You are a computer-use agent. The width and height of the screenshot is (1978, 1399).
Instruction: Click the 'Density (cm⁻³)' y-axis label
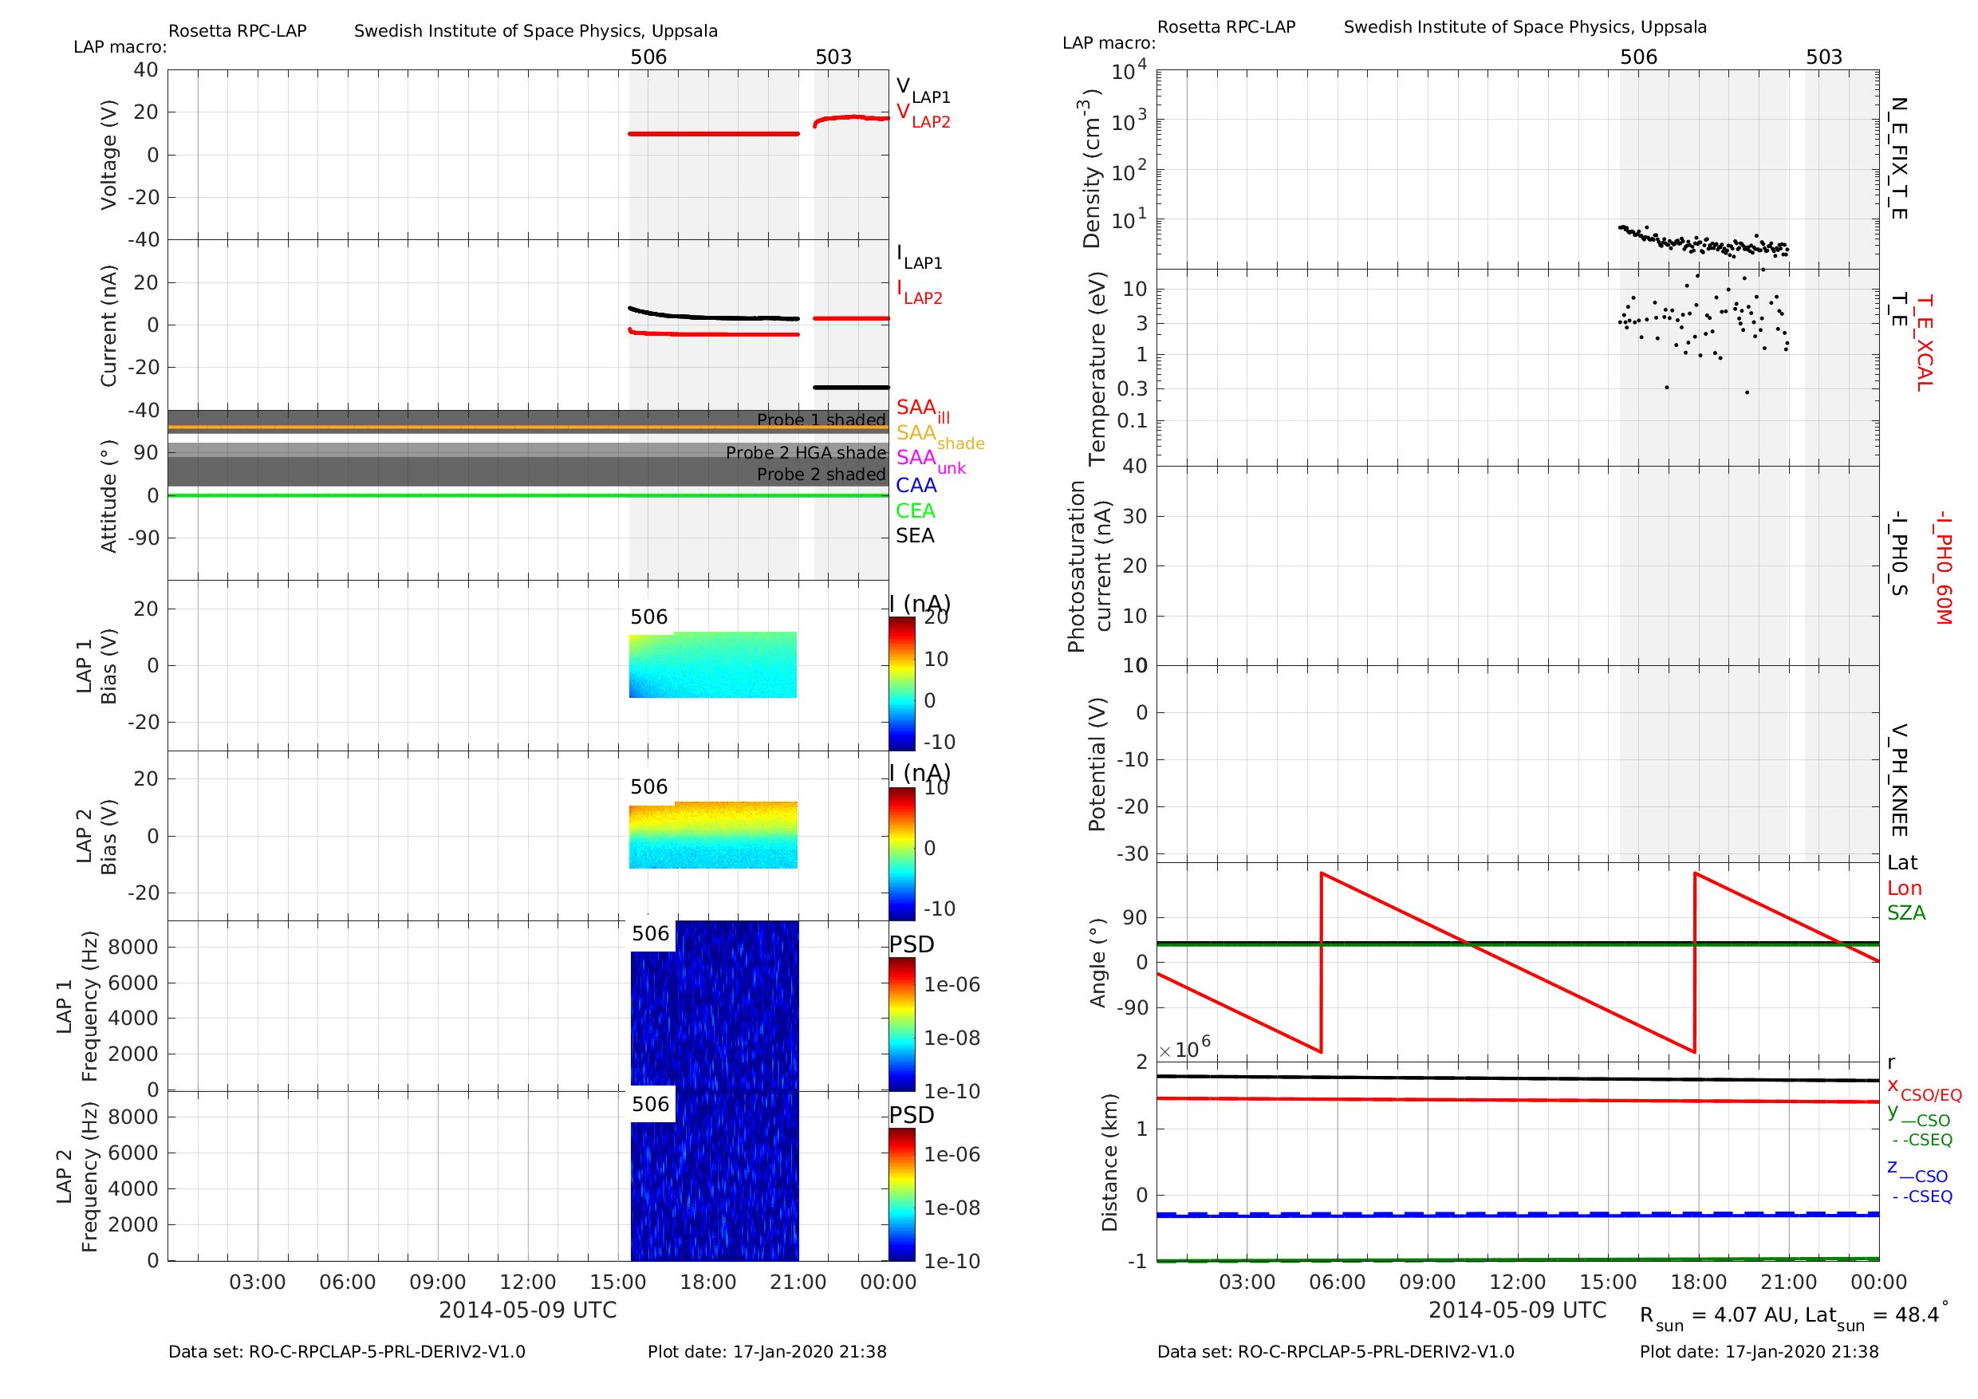coord(1092,170)
